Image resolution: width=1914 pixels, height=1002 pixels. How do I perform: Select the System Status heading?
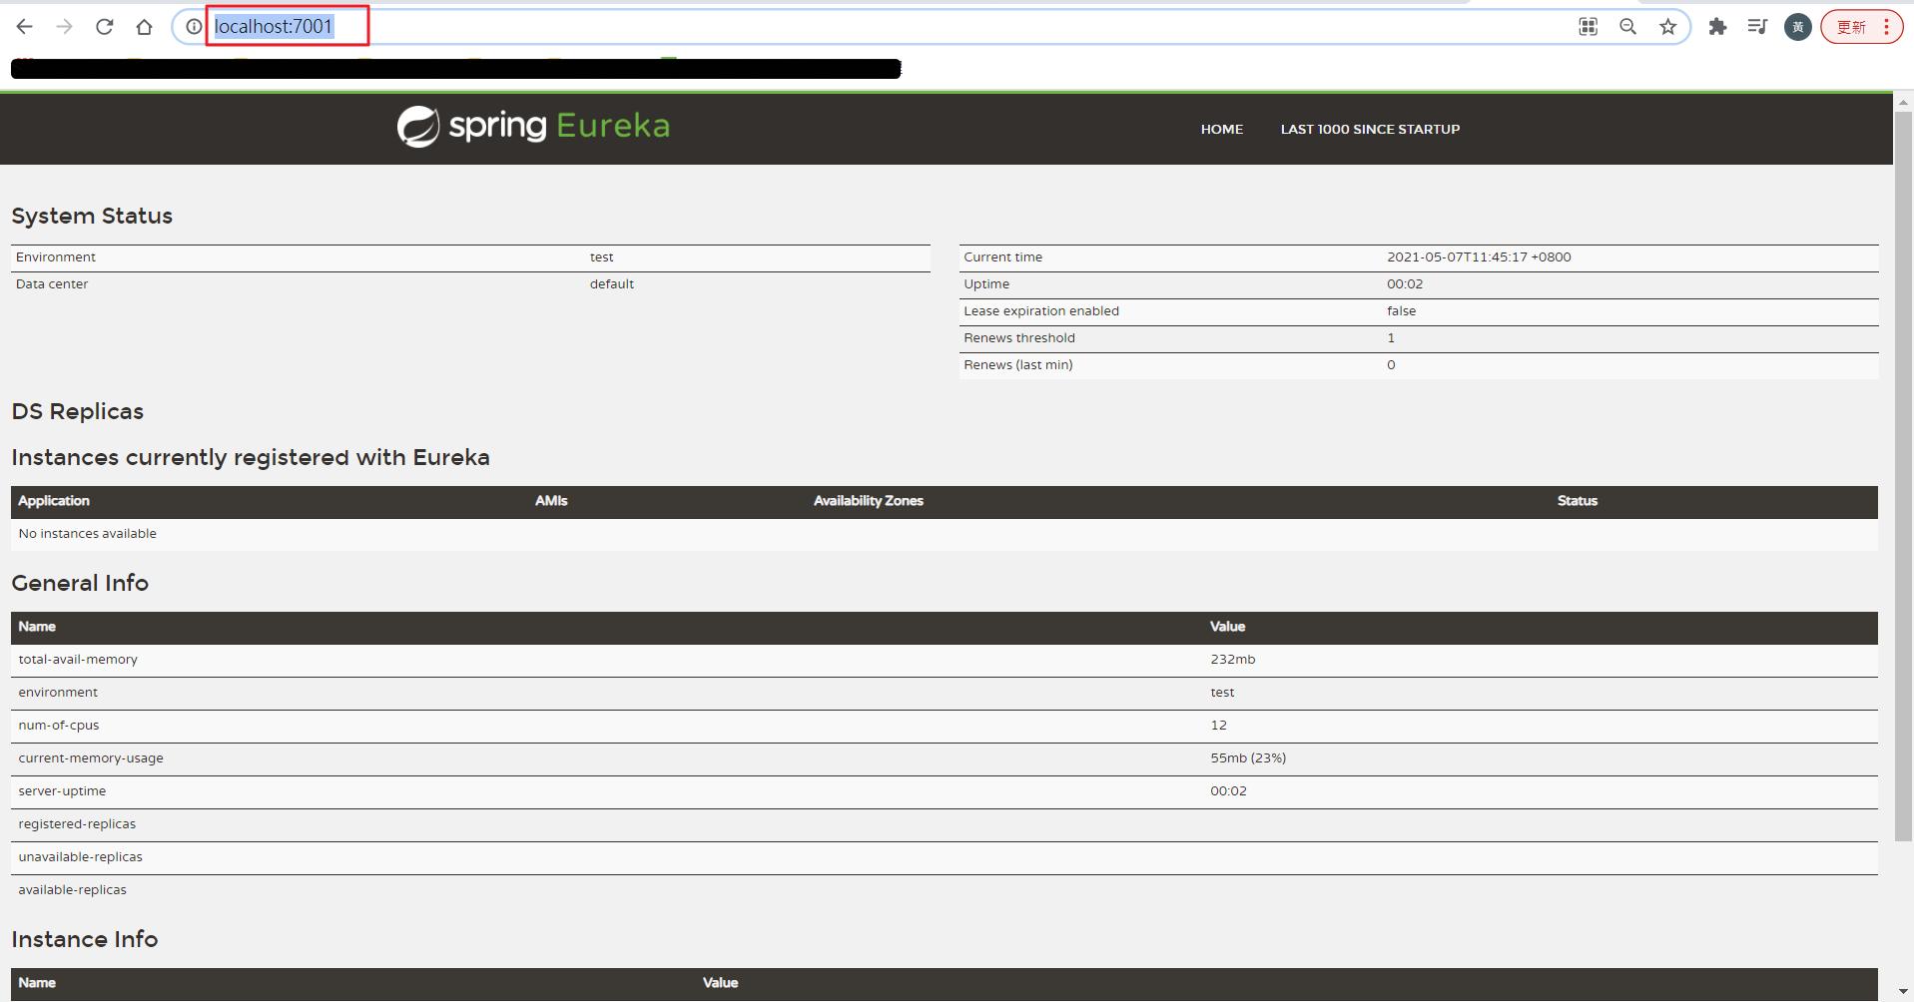click(x=92, y=216)
